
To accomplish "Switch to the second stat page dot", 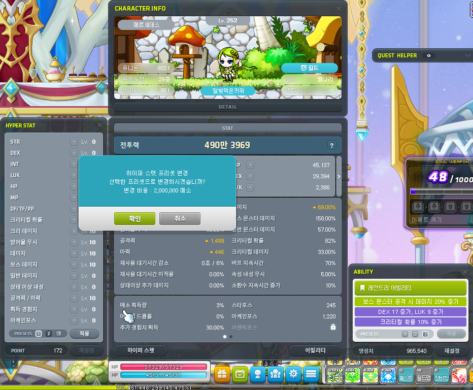I will click(x=231, y=337).
